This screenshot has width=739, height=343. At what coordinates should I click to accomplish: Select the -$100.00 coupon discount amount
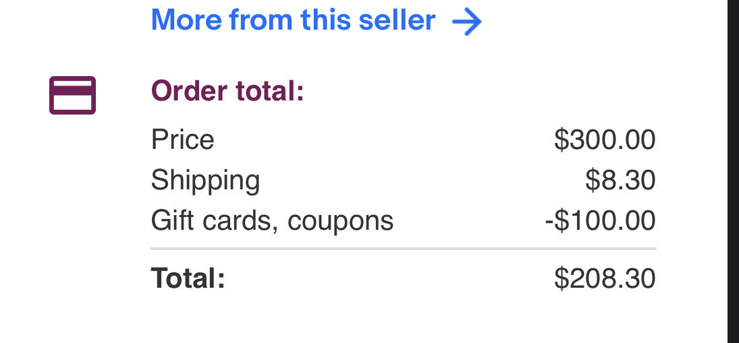(x=600, y=220)
